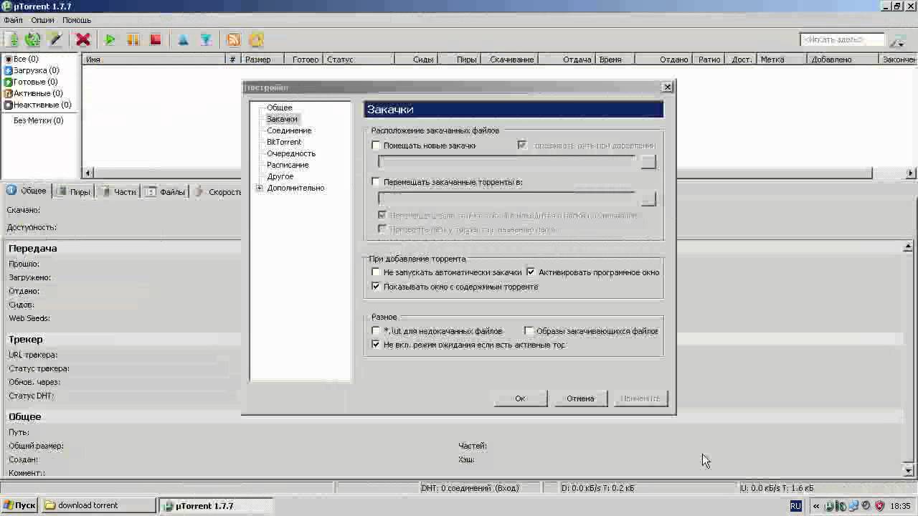Screen dimensions: 918x516
Task: Toggle Показывать окно с содержимым торрента
Action: click(x=376, y=287)
